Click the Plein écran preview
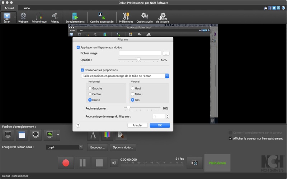The height and width of the screenshot is (179, 287). click(x=217, y=163)
